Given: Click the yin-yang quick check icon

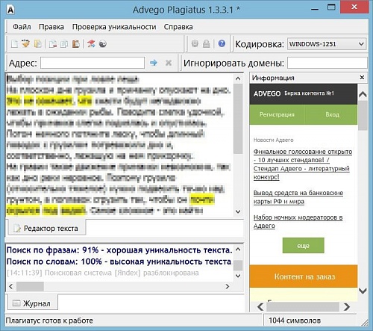Looking at the screenshot, I should click(103, 44).
